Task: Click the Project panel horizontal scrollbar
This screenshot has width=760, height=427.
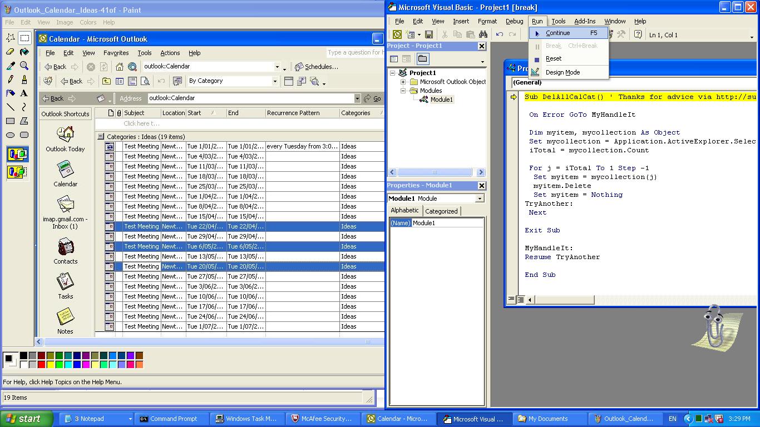Action: [436, 172]
